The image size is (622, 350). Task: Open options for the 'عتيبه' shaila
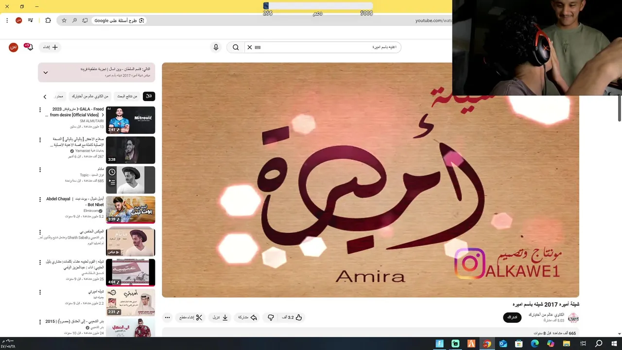pyautogui.click(x=40, y=262)
